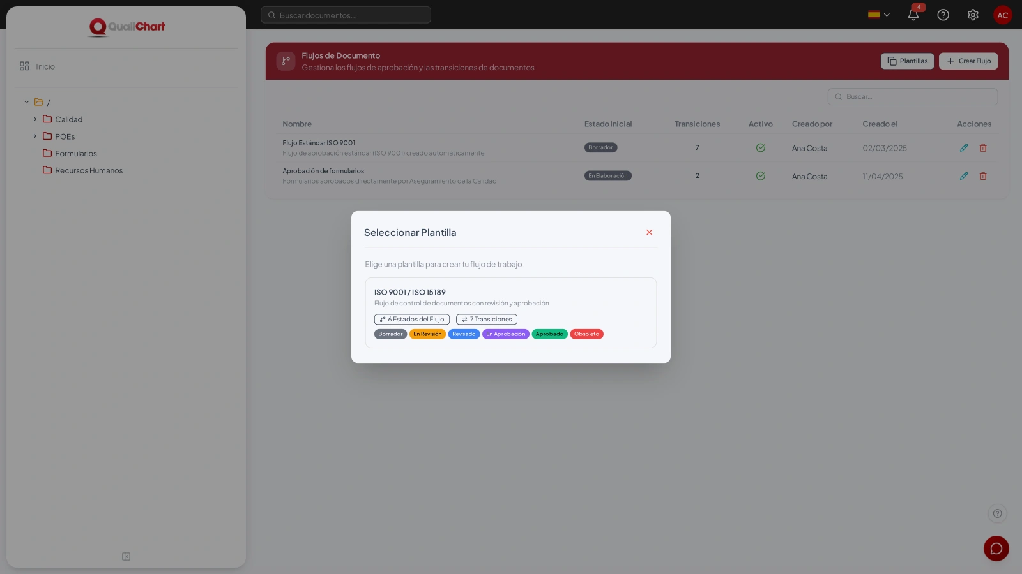Click the En Revisión orange tag

point(427,334)
